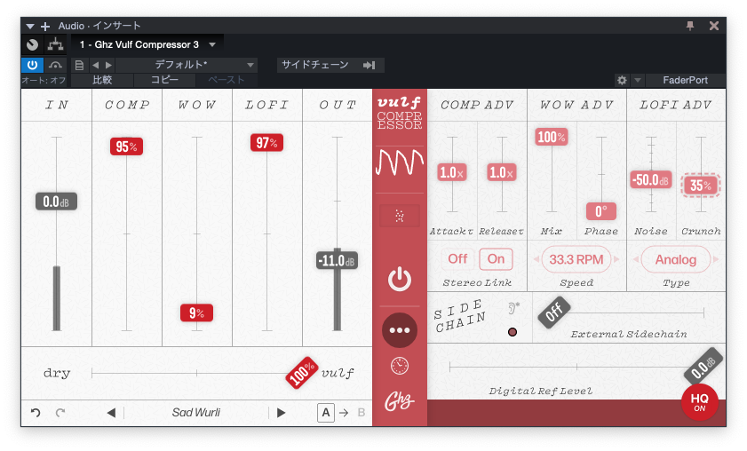Click the Ghz logo

(399, 402)
